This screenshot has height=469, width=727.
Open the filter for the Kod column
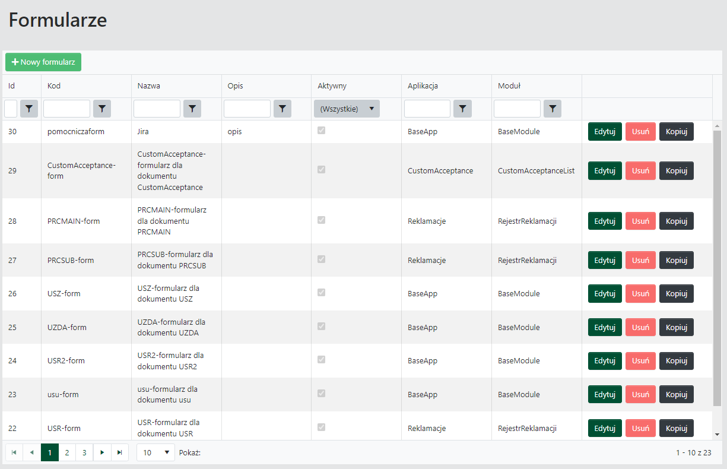tap(101, 109)
